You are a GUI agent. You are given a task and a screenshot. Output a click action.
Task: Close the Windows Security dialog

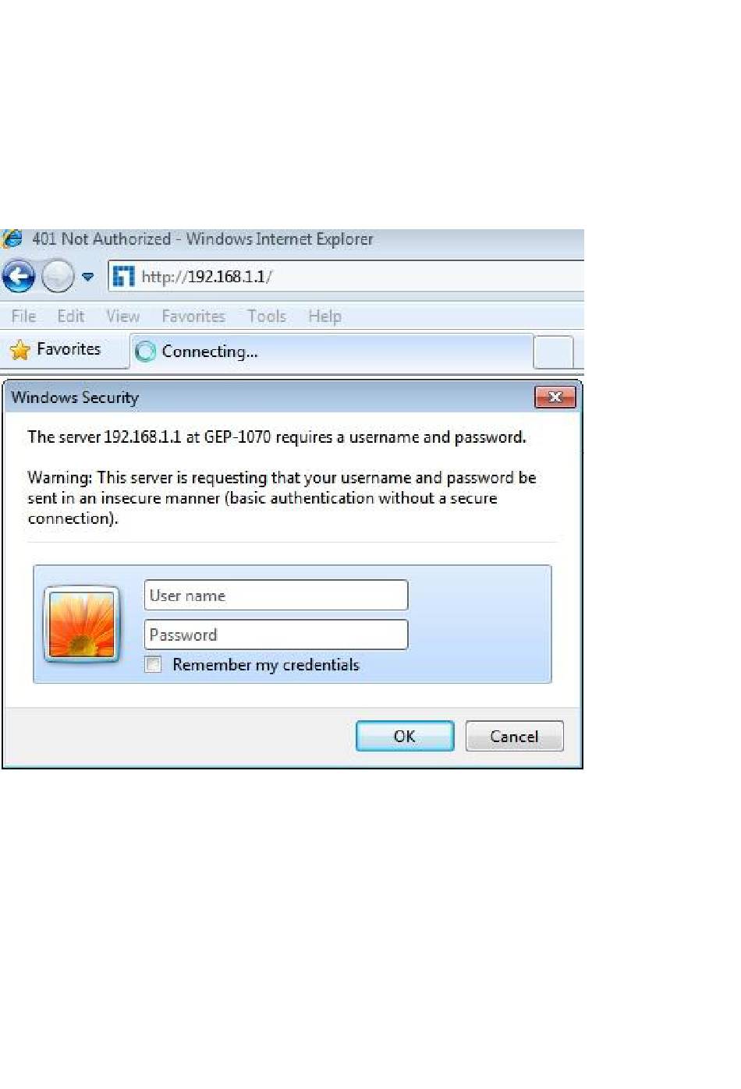(555, 397)
